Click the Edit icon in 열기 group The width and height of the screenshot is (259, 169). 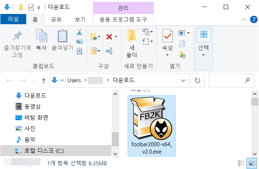(182, 44)
